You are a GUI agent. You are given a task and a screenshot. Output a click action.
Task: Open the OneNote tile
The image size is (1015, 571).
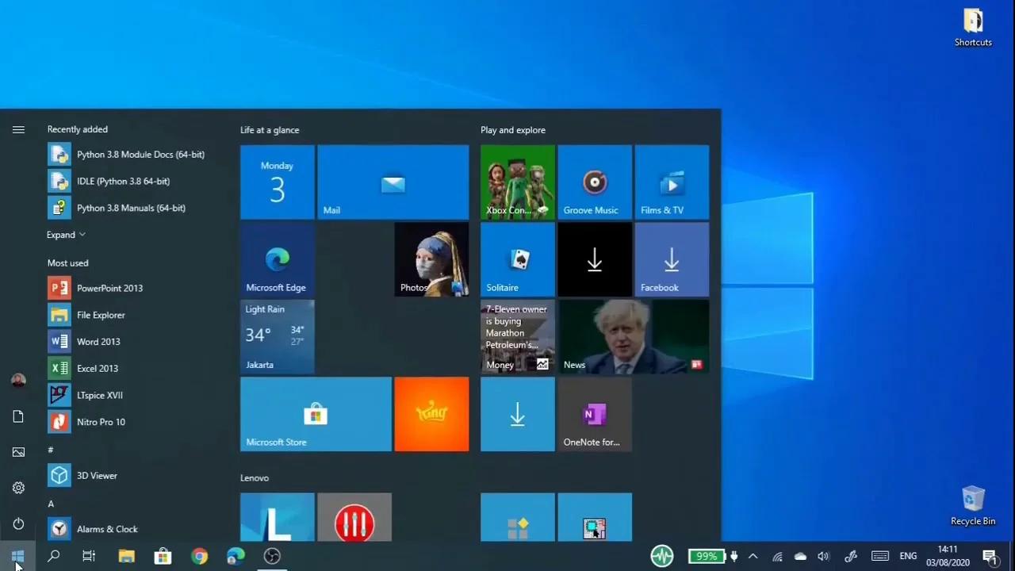pyautogui.click(x=594, y=414)
